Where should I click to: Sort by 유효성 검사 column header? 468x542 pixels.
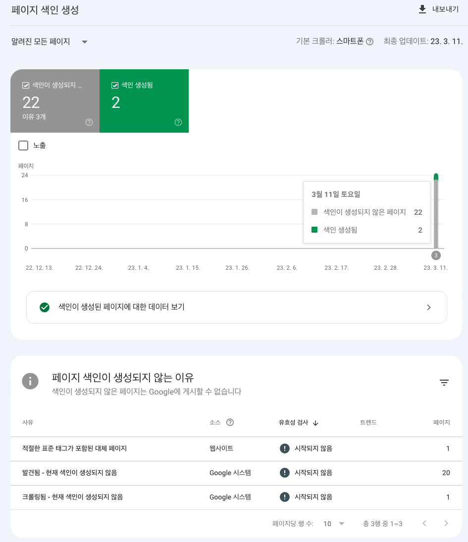(x=293, y=422)
